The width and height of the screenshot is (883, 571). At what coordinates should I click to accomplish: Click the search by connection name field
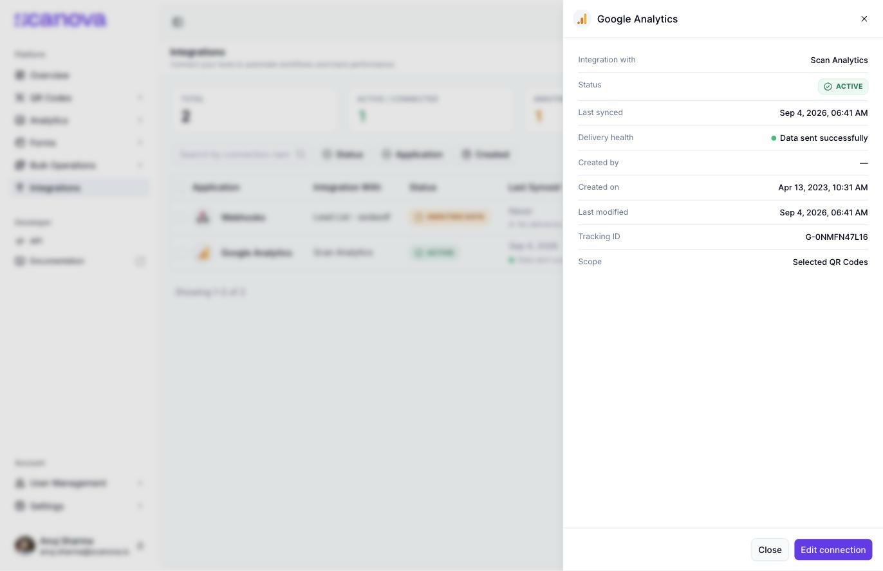tap(242, 154)
